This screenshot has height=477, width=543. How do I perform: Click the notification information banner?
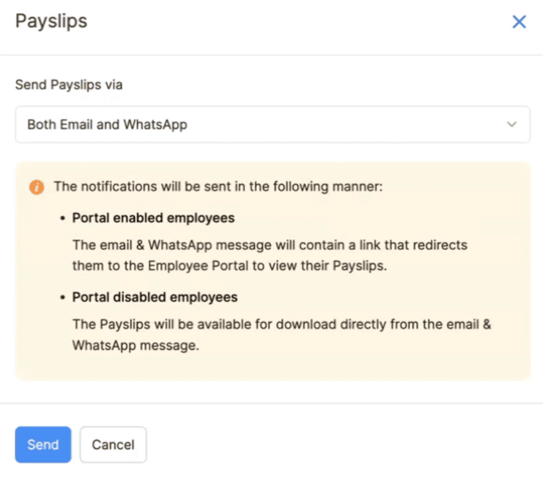(271, 272)
